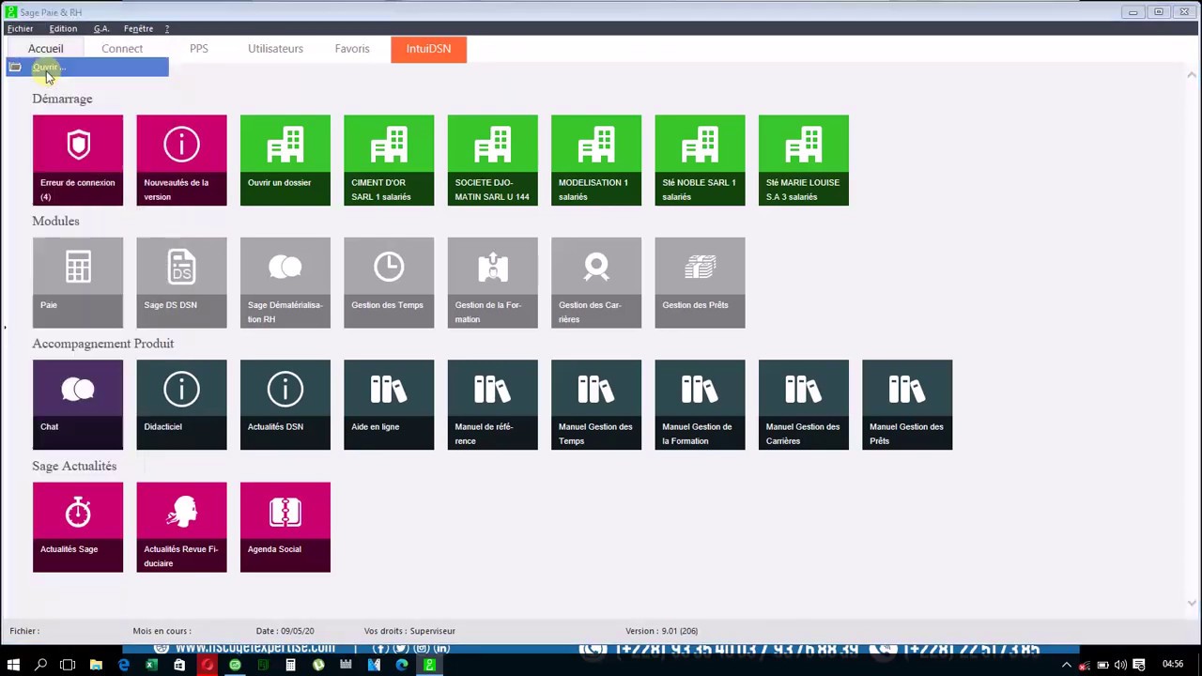This screenshot has height=676, width=1202.
Task: Open Manuel Gestion des Carrières tile
Action: click(x=804, y=405)
